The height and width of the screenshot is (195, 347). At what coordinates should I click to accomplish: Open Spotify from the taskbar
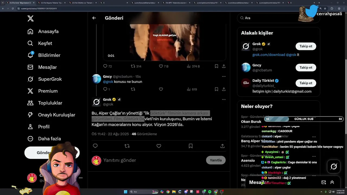(210, 192)
